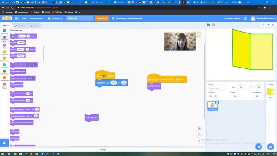
Task: Switch to small stage layout
Action: click(263, 25)
